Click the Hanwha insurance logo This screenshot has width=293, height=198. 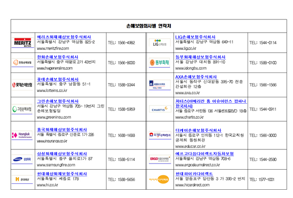coord(22,62)
